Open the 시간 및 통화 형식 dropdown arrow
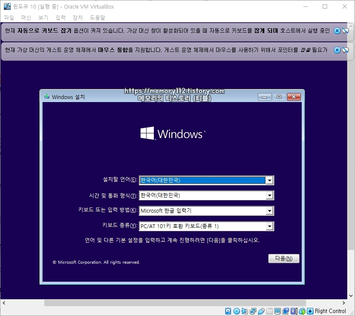This screenshot has width=355, height=316. [x=269, y=196]
